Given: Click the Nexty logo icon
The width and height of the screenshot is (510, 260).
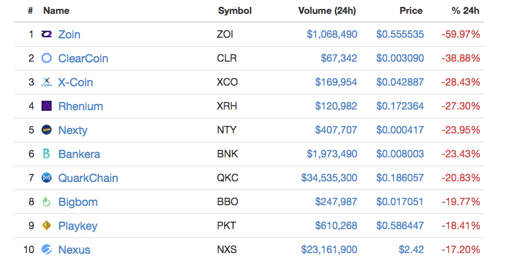Looking at the screenshot, I should click(x=47, y=130).
